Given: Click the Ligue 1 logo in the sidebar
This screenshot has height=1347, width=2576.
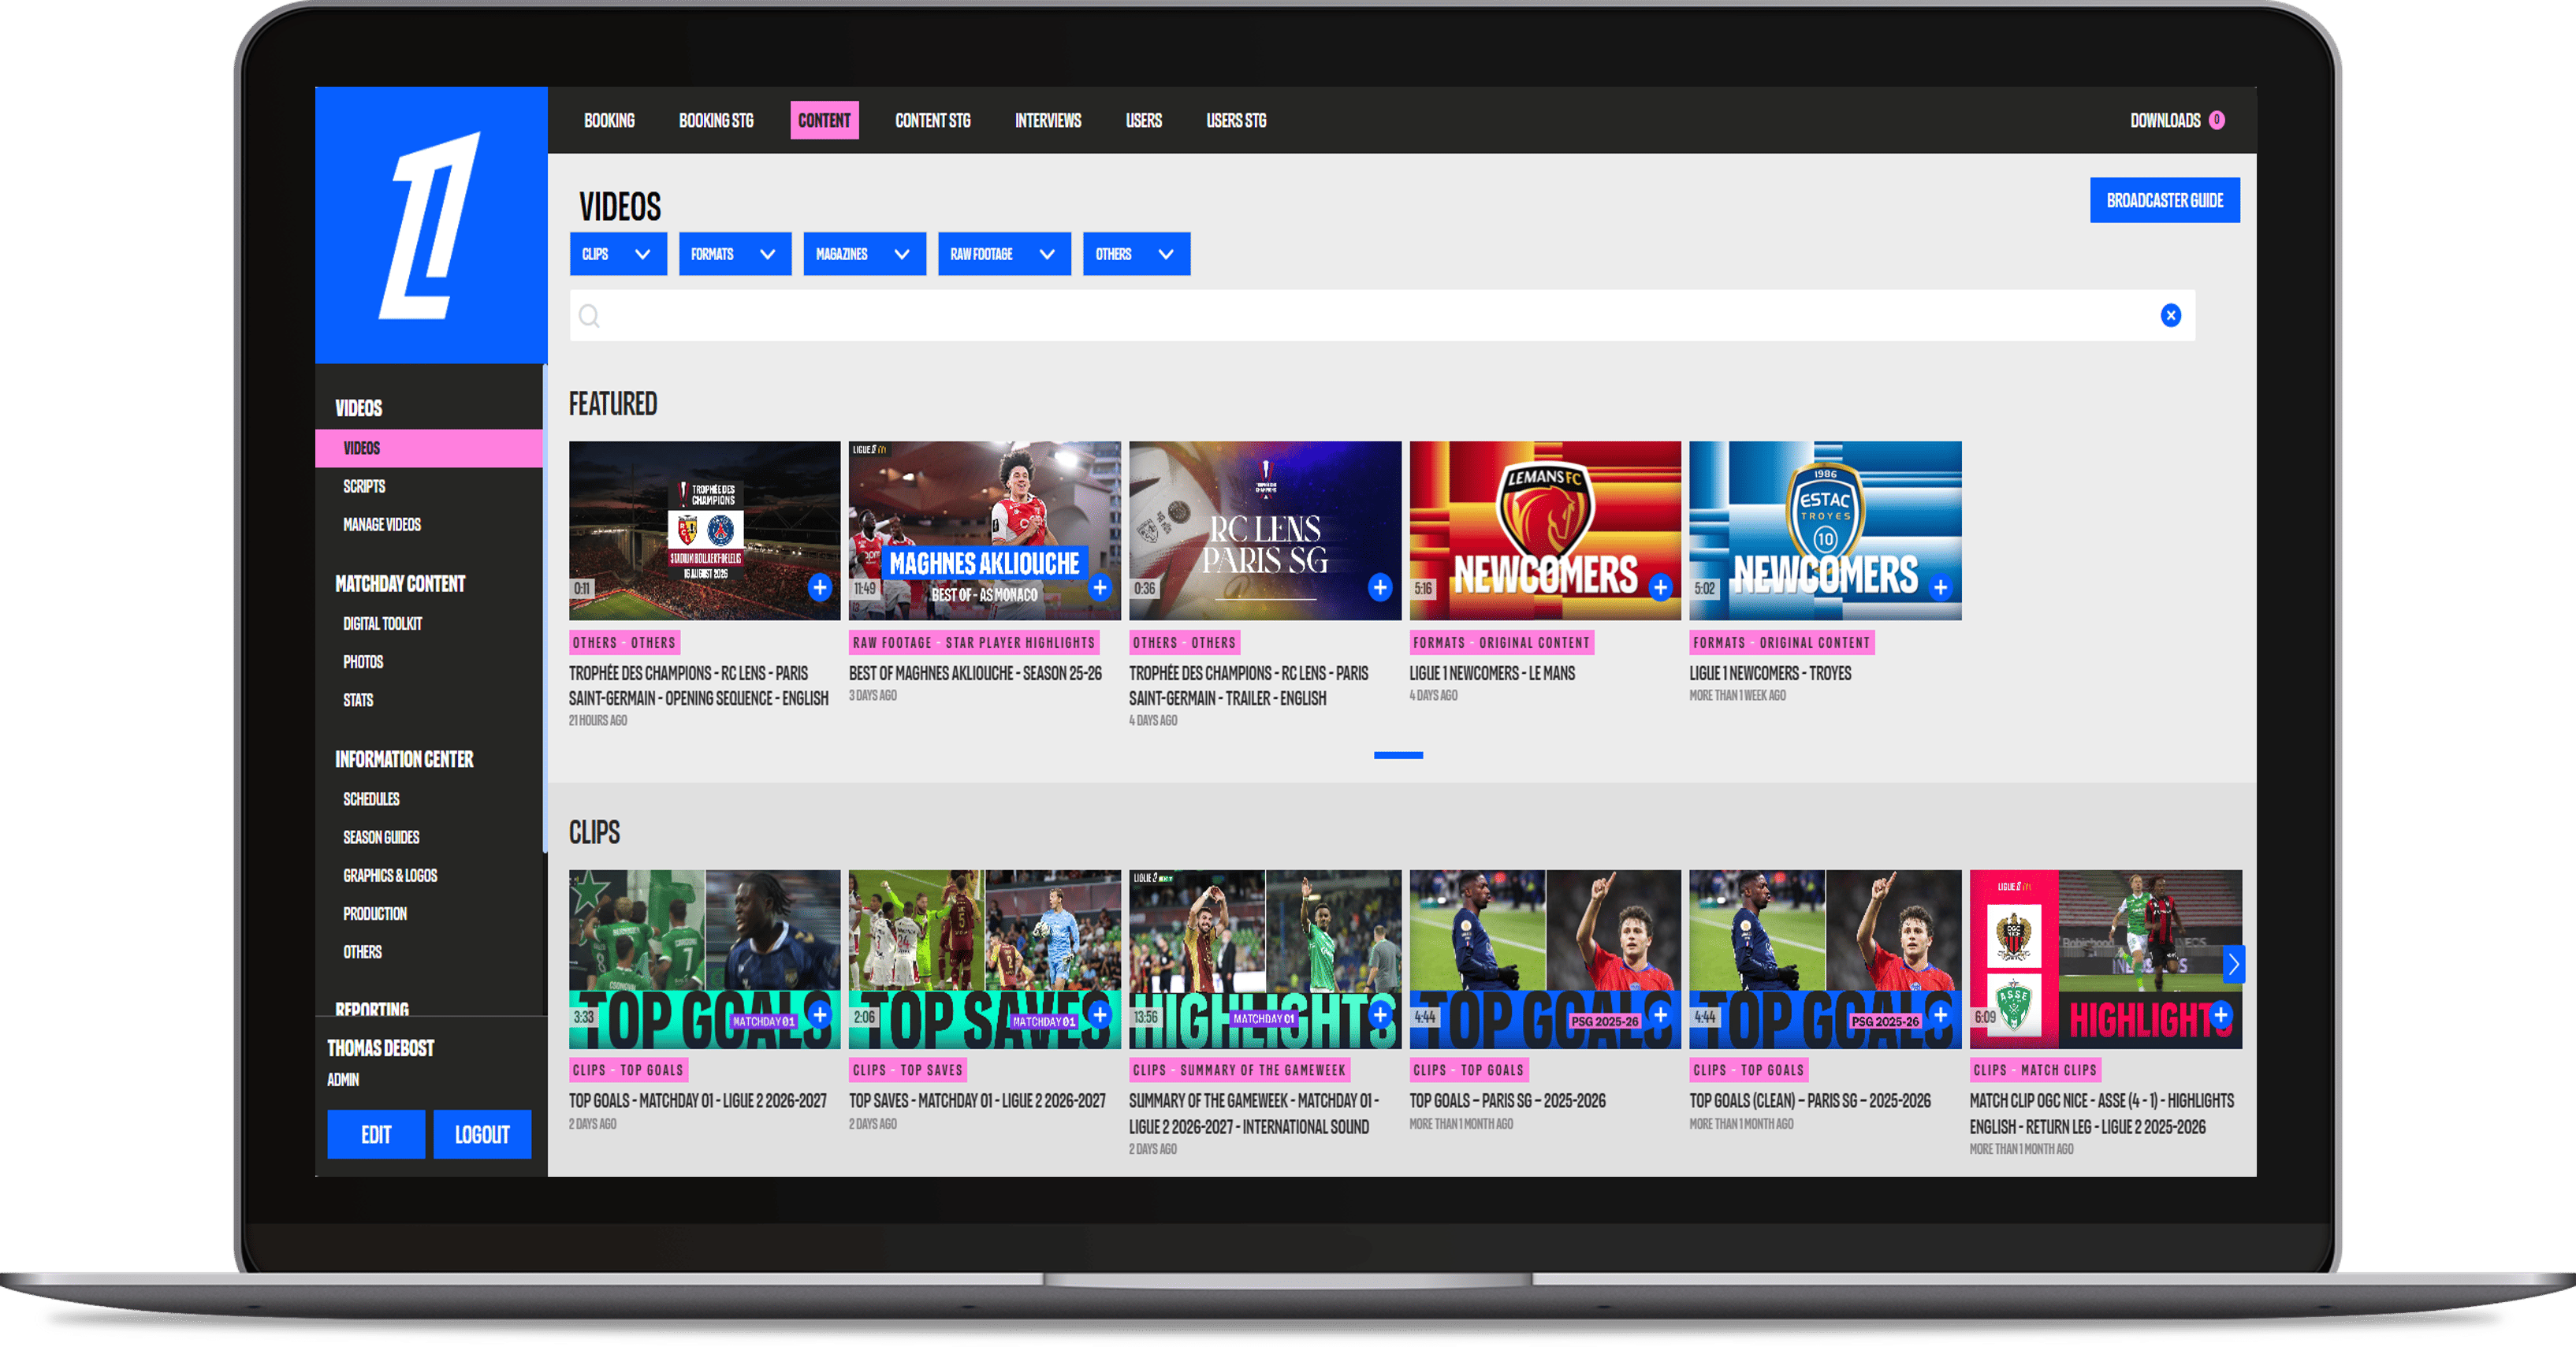Looking at the screenshot, I should point(430,225).
